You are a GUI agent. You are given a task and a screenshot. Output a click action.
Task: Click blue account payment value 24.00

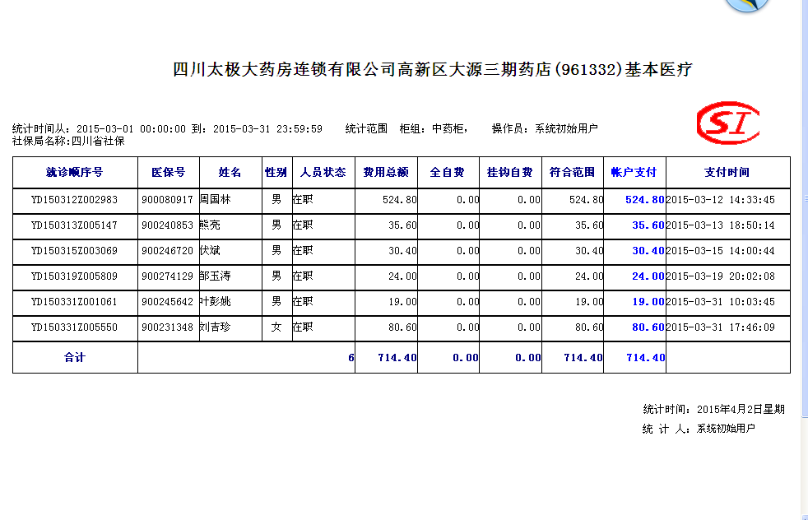pyautogui.click(x=648, y=276)
